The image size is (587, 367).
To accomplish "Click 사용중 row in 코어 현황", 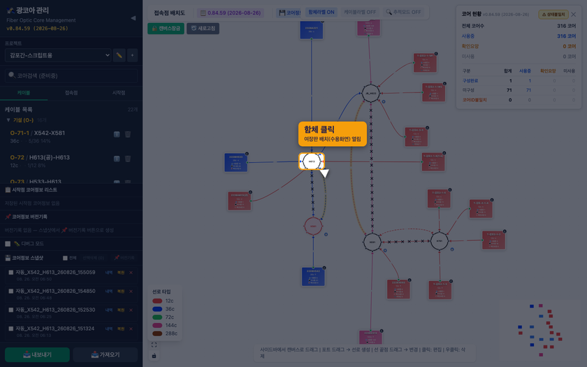I will (519, 36).
